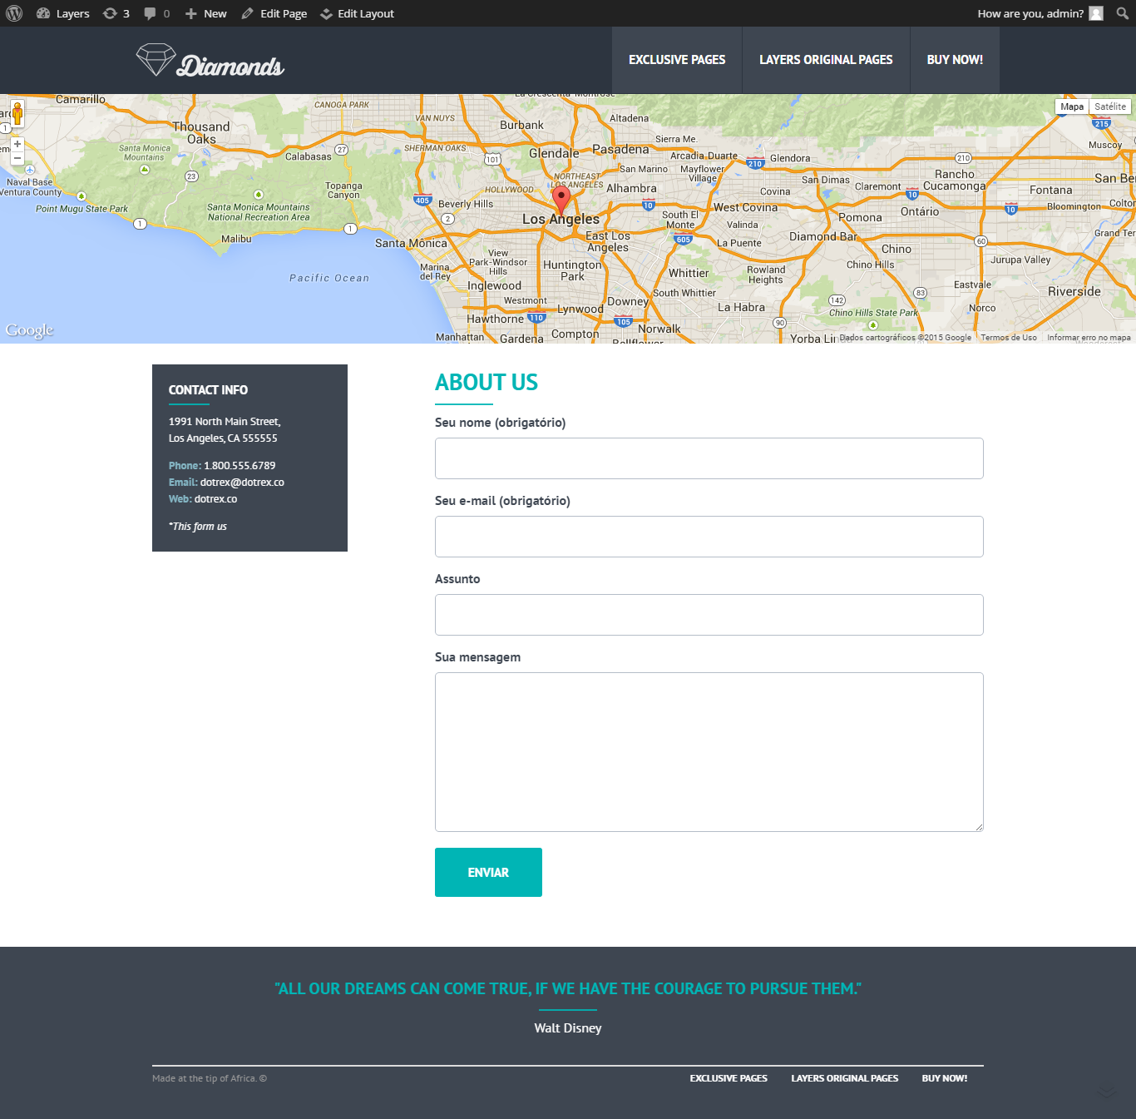The height and width of the screenshot is (1119, 1136).
Task: View the 3 pending updates
Action: point(116,13)
